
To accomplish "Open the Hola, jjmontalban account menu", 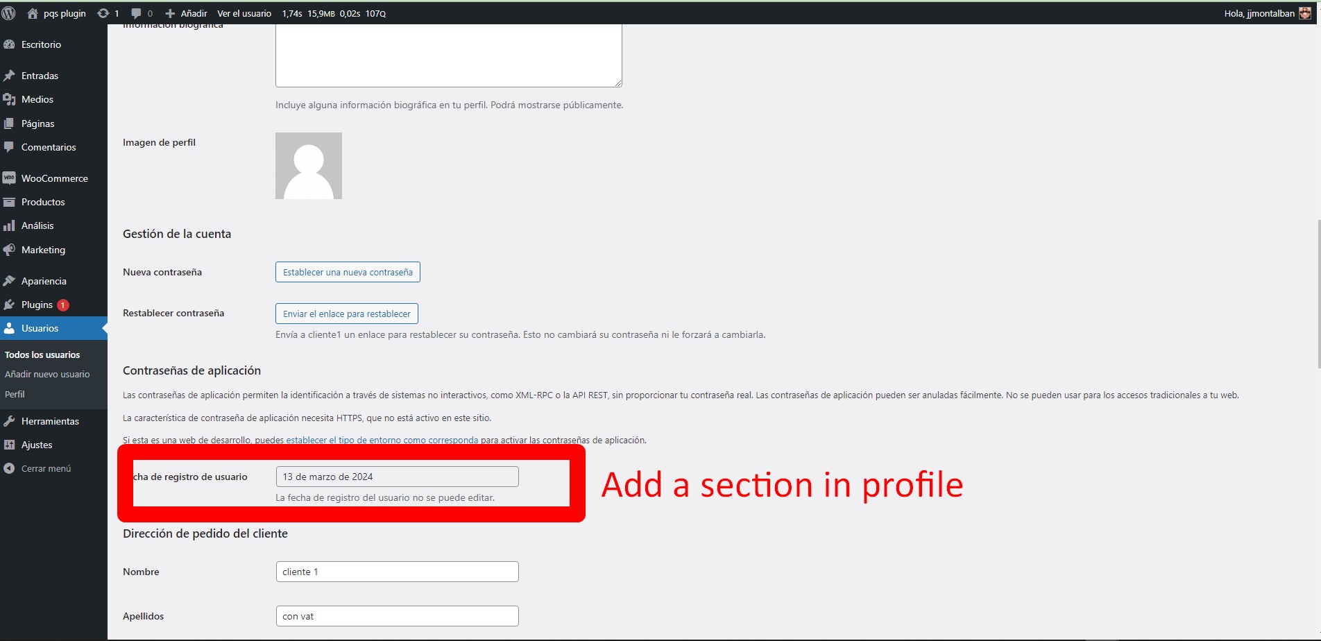I will tap(1266, 13).
